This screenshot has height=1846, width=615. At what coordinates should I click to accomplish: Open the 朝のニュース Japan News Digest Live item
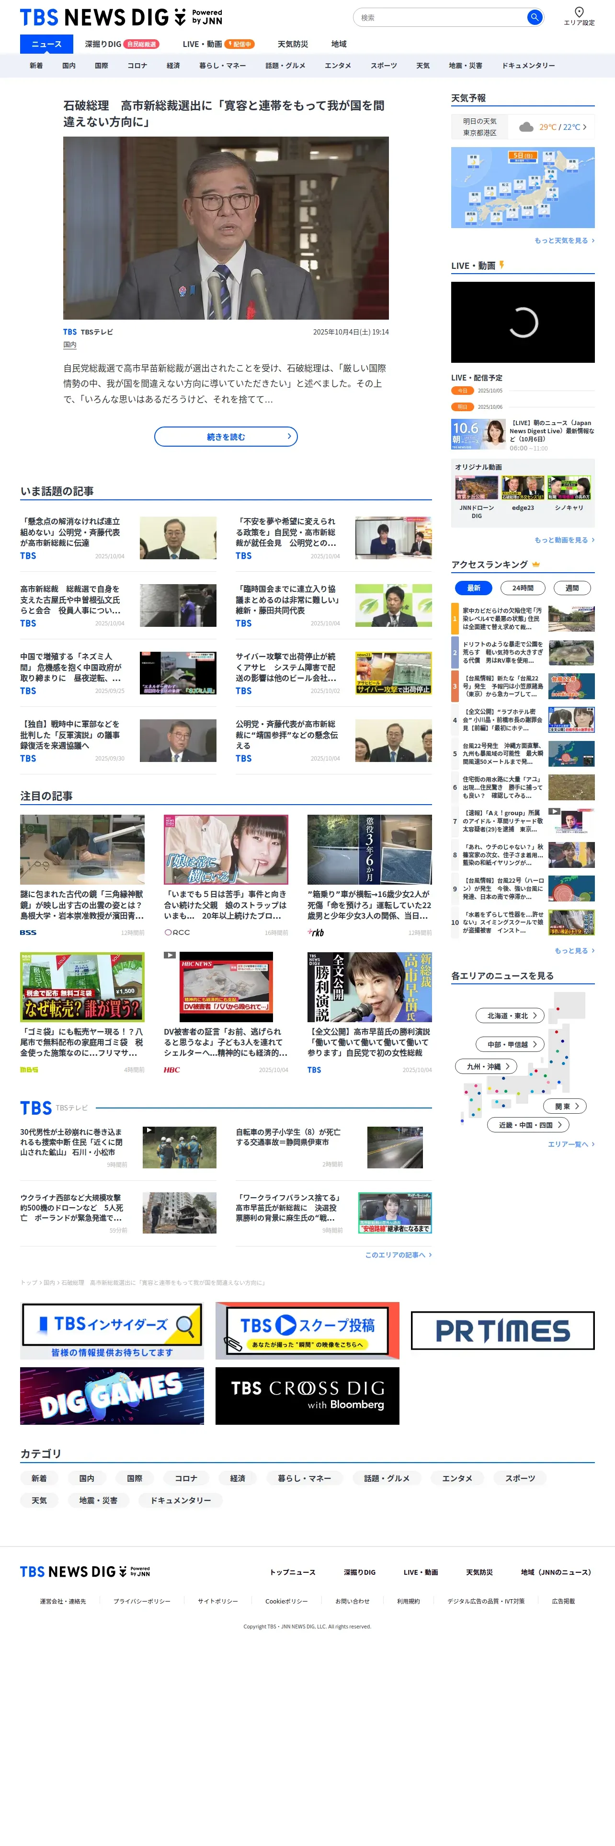523,434
